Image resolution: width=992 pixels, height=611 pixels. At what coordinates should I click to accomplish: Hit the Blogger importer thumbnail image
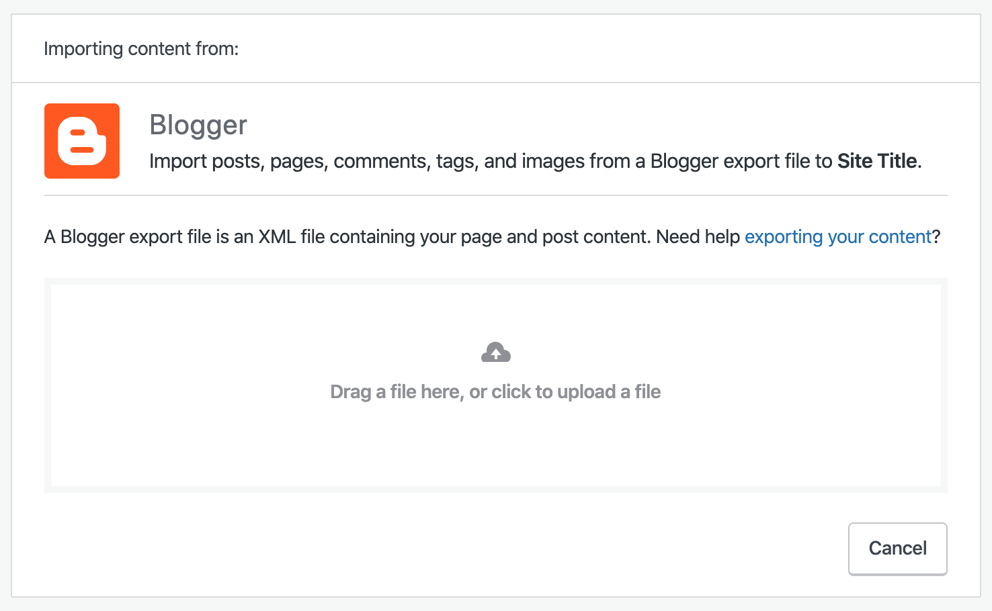81,141
